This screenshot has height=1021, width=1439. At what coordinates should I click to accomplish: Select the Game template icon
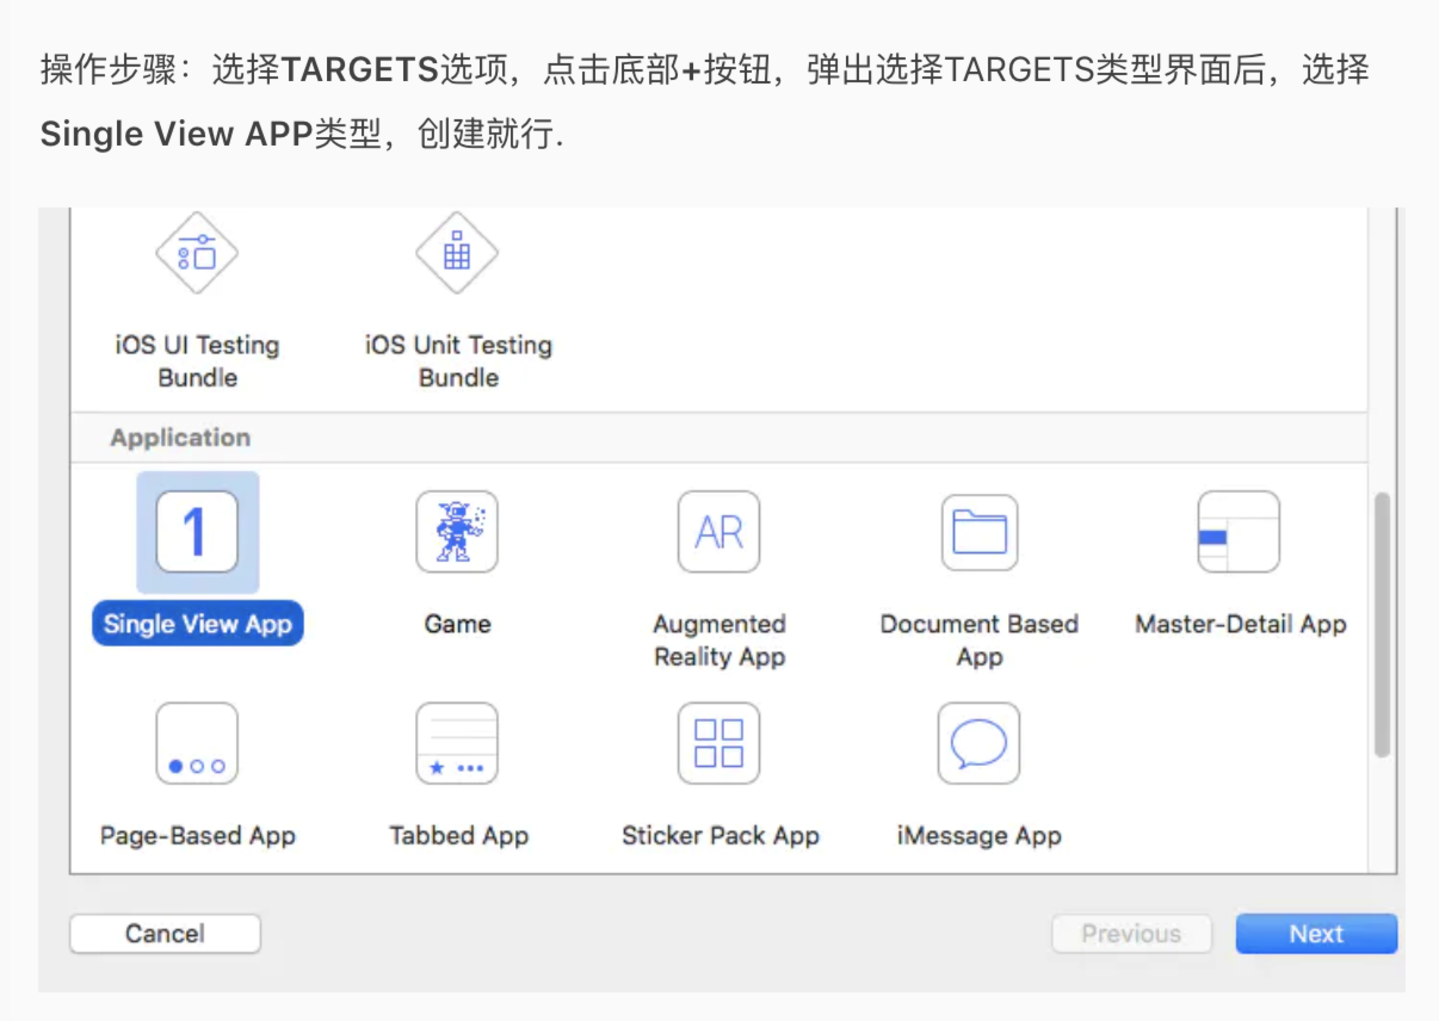[x=457, y=531]
